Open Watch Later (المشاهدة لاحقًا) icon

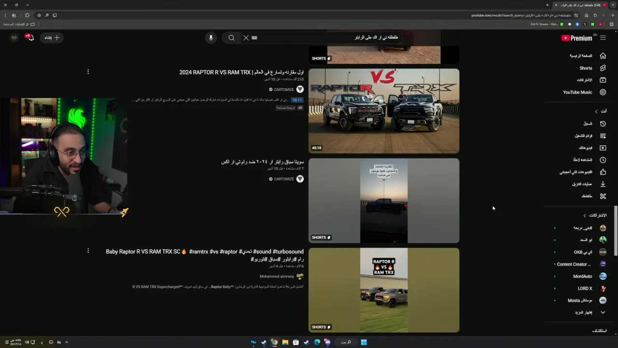coord(603,160)
